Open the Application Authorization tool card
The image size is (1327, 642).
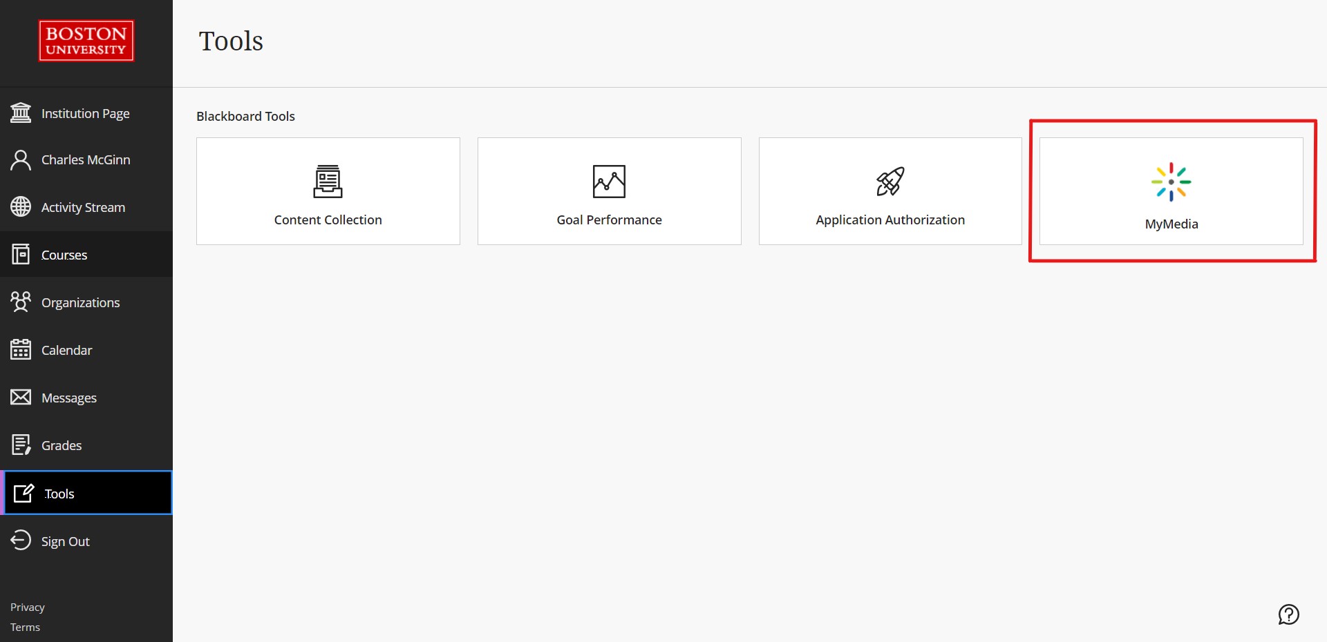point(890,191)
